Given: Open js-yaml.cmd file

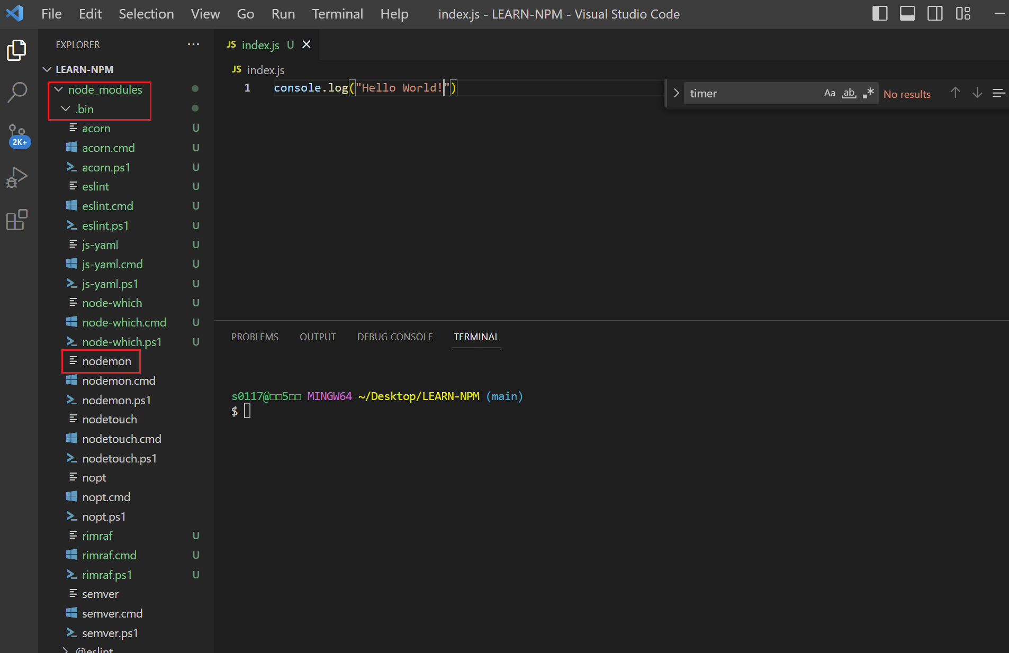Looking at the screenshot, I should (x=126, y=264).
